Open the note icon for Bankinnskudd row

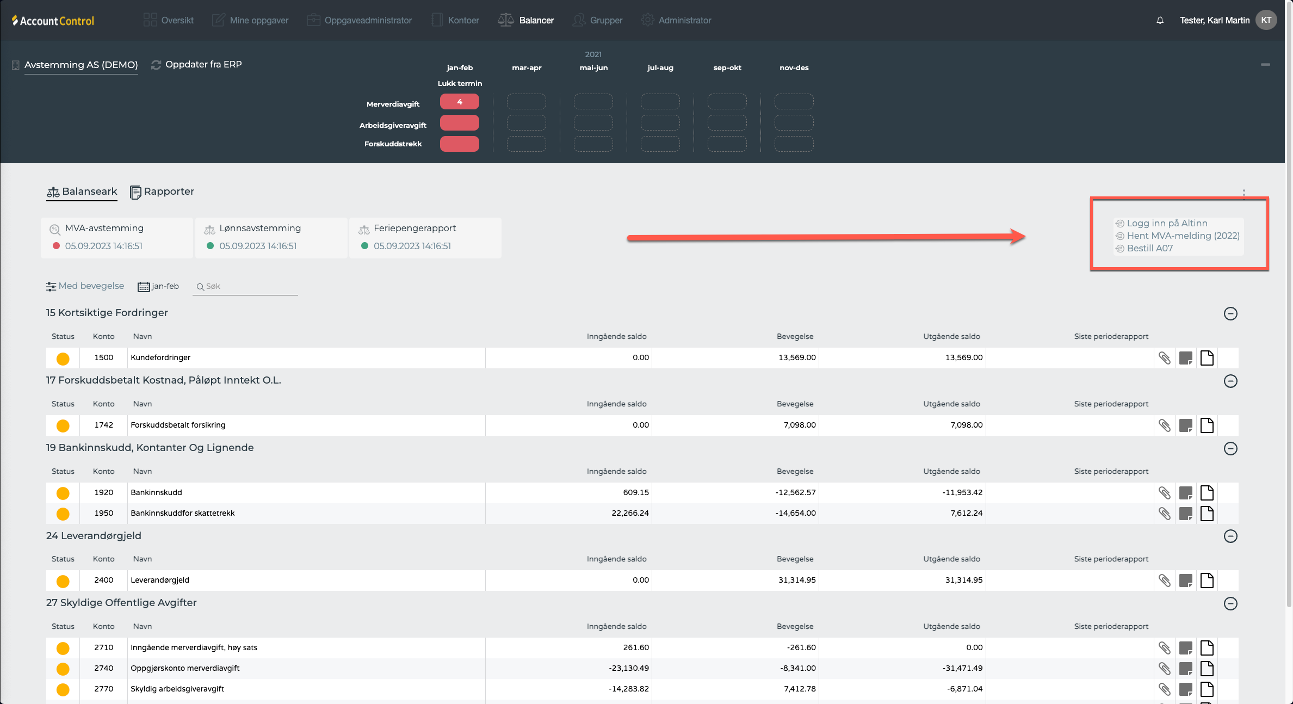1185,493
